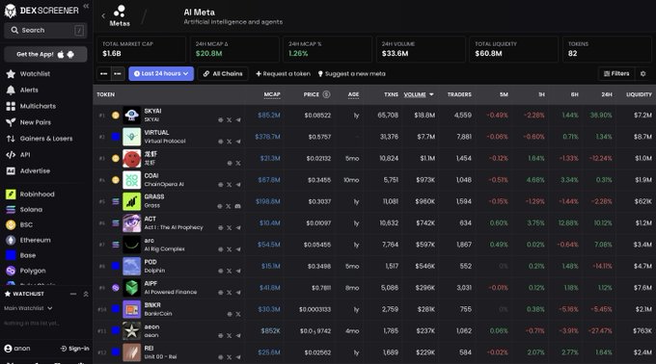The height and width of the screenshot is (364, 656).
Task: Click REI price $0.02562
Action: click(317, 352)
